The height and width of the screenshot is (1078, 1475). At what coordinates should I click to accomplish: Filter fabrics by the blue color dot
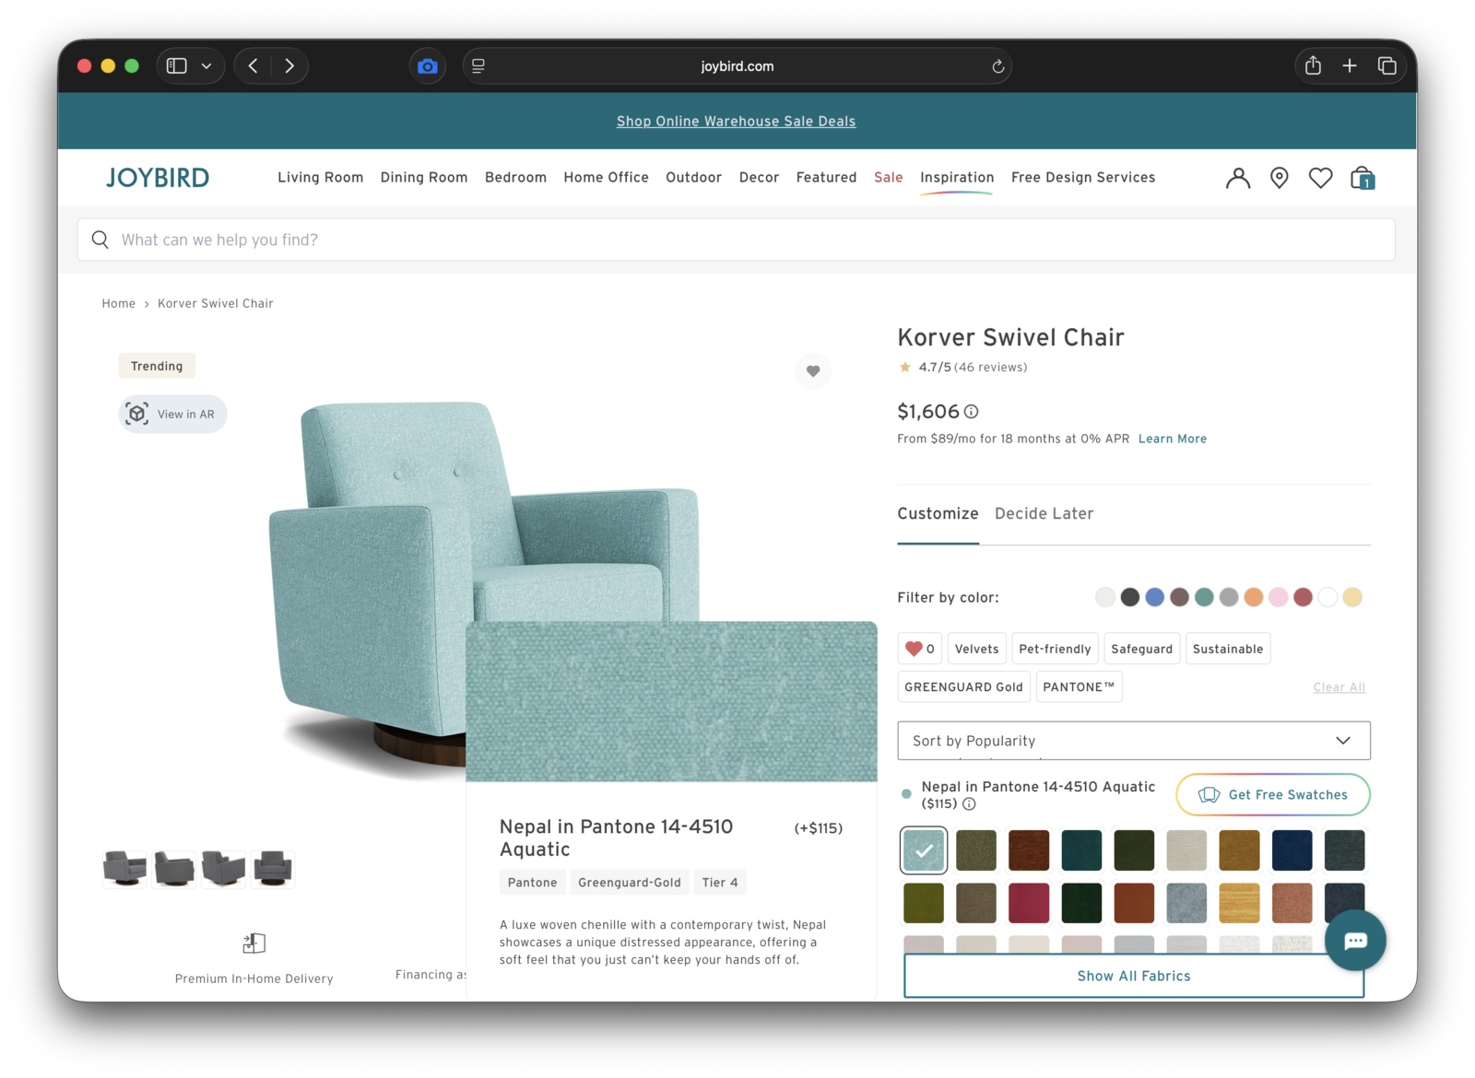[1154, 597]
